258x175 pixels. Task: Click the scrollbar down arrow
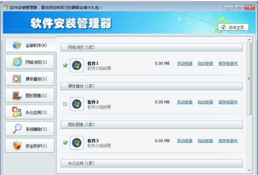coord(249,170)
